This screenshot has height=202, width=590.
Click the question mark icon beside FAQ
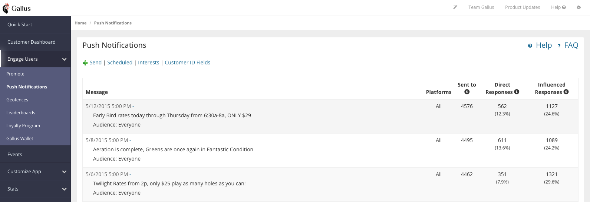tap(559, 46)
